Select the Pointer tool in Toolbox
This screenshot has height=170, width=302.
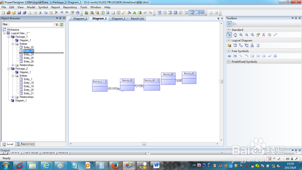point(229,35)
